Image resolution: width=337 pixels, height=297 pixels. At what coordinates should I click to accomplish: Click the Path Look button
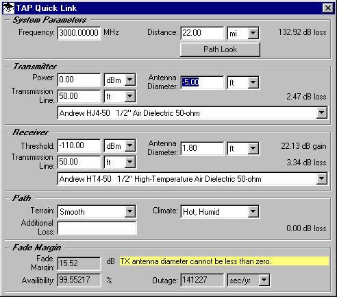(x=220, y=49)
